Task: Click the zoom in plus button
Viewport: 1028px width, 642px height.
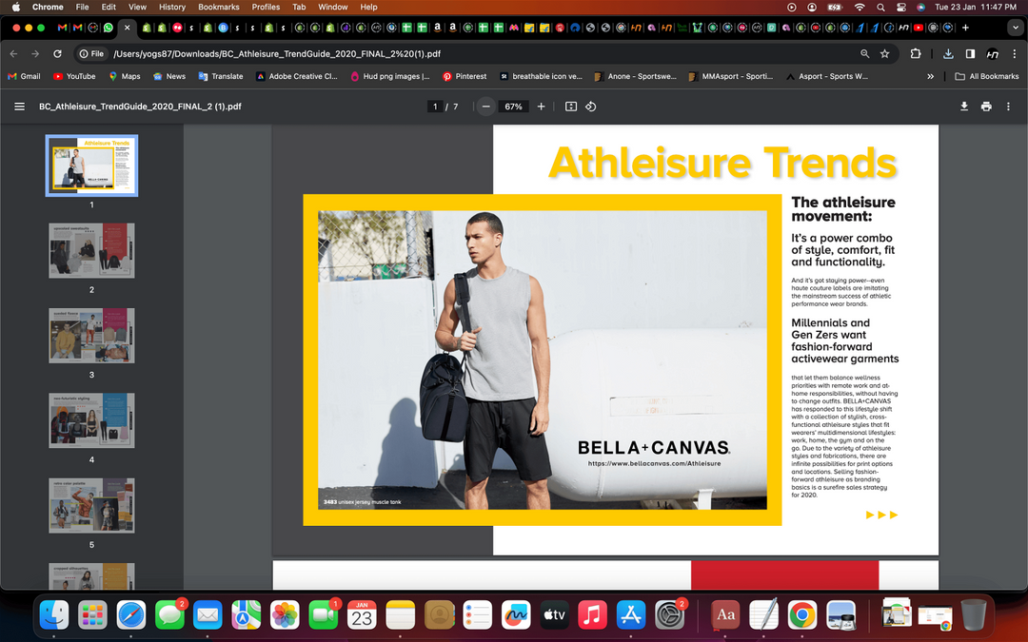Action: click(x=542, y=107)
